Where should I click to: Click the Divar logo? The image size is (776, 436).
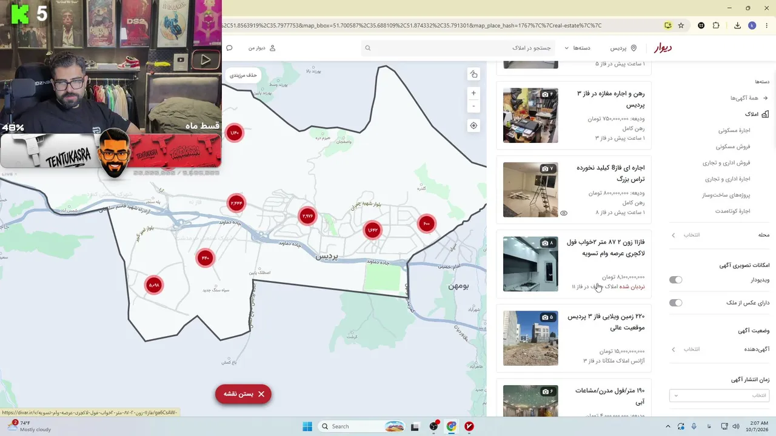(662, 48)
